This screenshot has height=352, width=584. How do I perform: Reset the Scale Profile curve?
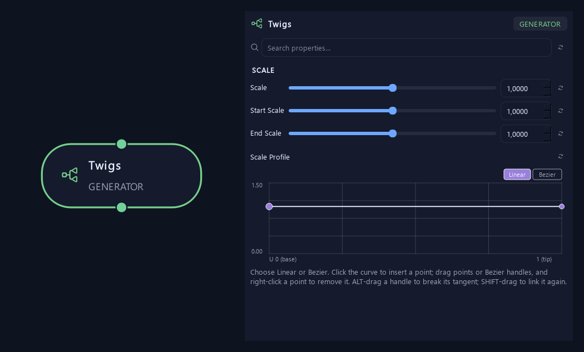[561, 156]
